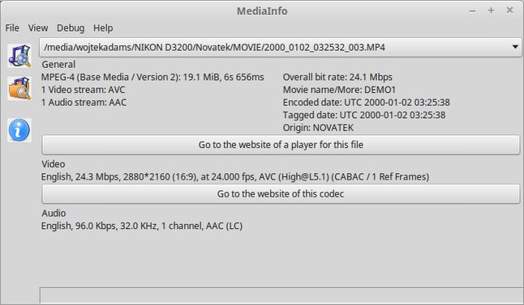
Task: Close the MediaInfo window
Action: click(x=509, y=11)
